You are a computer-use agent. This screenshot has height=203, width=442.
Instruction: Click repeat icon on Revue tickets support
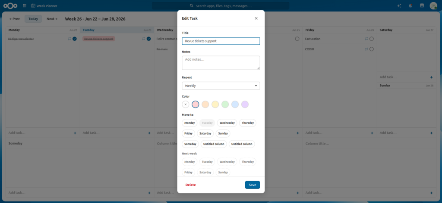point(143,39)
